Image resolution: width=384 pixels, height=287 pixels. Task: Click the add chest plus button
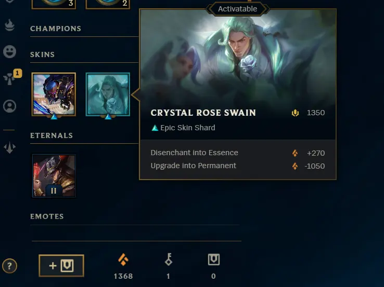tap(61, 266)
